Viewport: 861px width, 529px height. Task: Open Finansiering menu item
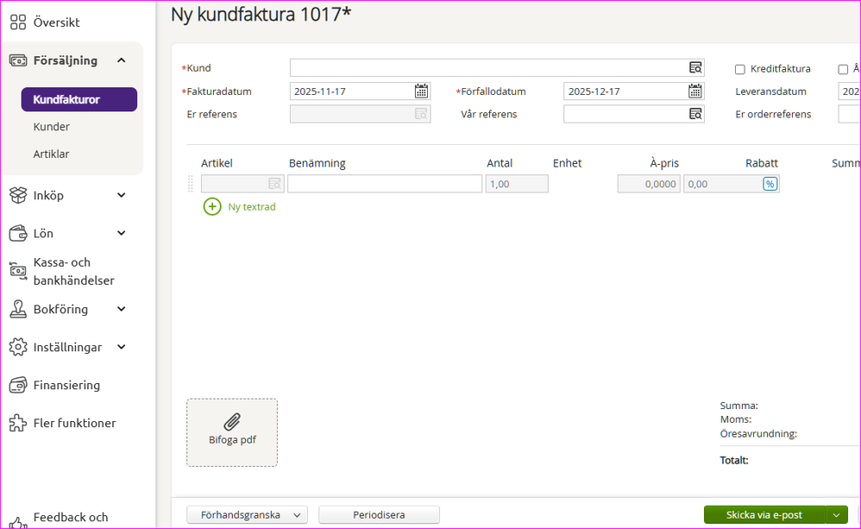click(x=66, y=385)
